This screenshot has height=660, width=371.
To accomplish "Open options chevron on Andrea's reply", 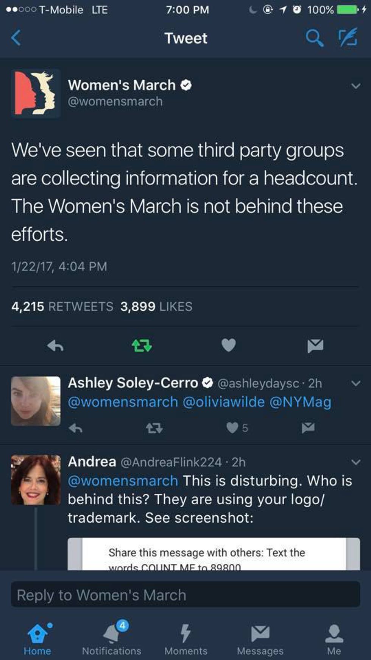I will [355, 462].
